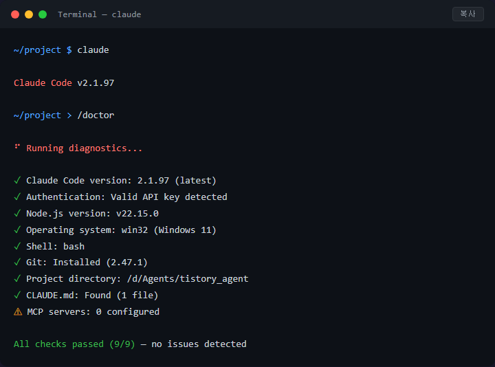This screenshot has height=367, width=495.
Task: Click the 복사 copy button
Action: (x=468, y=14)
